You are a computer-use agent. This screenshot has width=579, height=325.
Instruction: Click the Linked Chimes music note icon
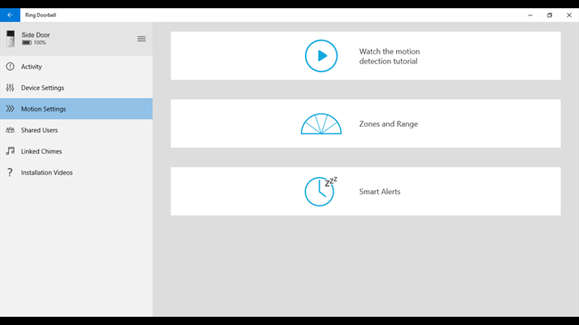coord(10,151)
